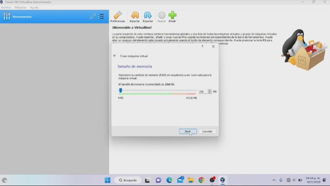This screenshot has height=186, width=330.
Task: Launch Microsoft Edge from taskbar
Action: [x=169, y=180]
